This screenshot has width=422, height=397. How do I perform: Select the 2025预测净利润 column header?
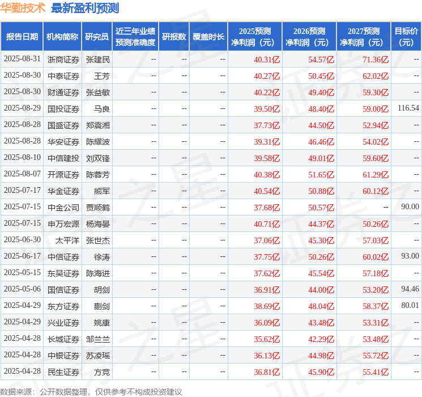(x=255, y=37)
